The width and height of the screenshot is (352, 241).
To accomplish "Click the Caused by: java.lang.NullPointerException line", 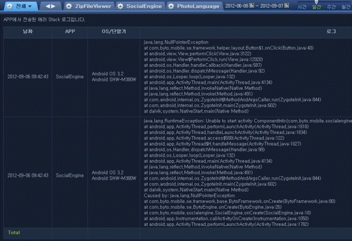I will coord(189,196).
